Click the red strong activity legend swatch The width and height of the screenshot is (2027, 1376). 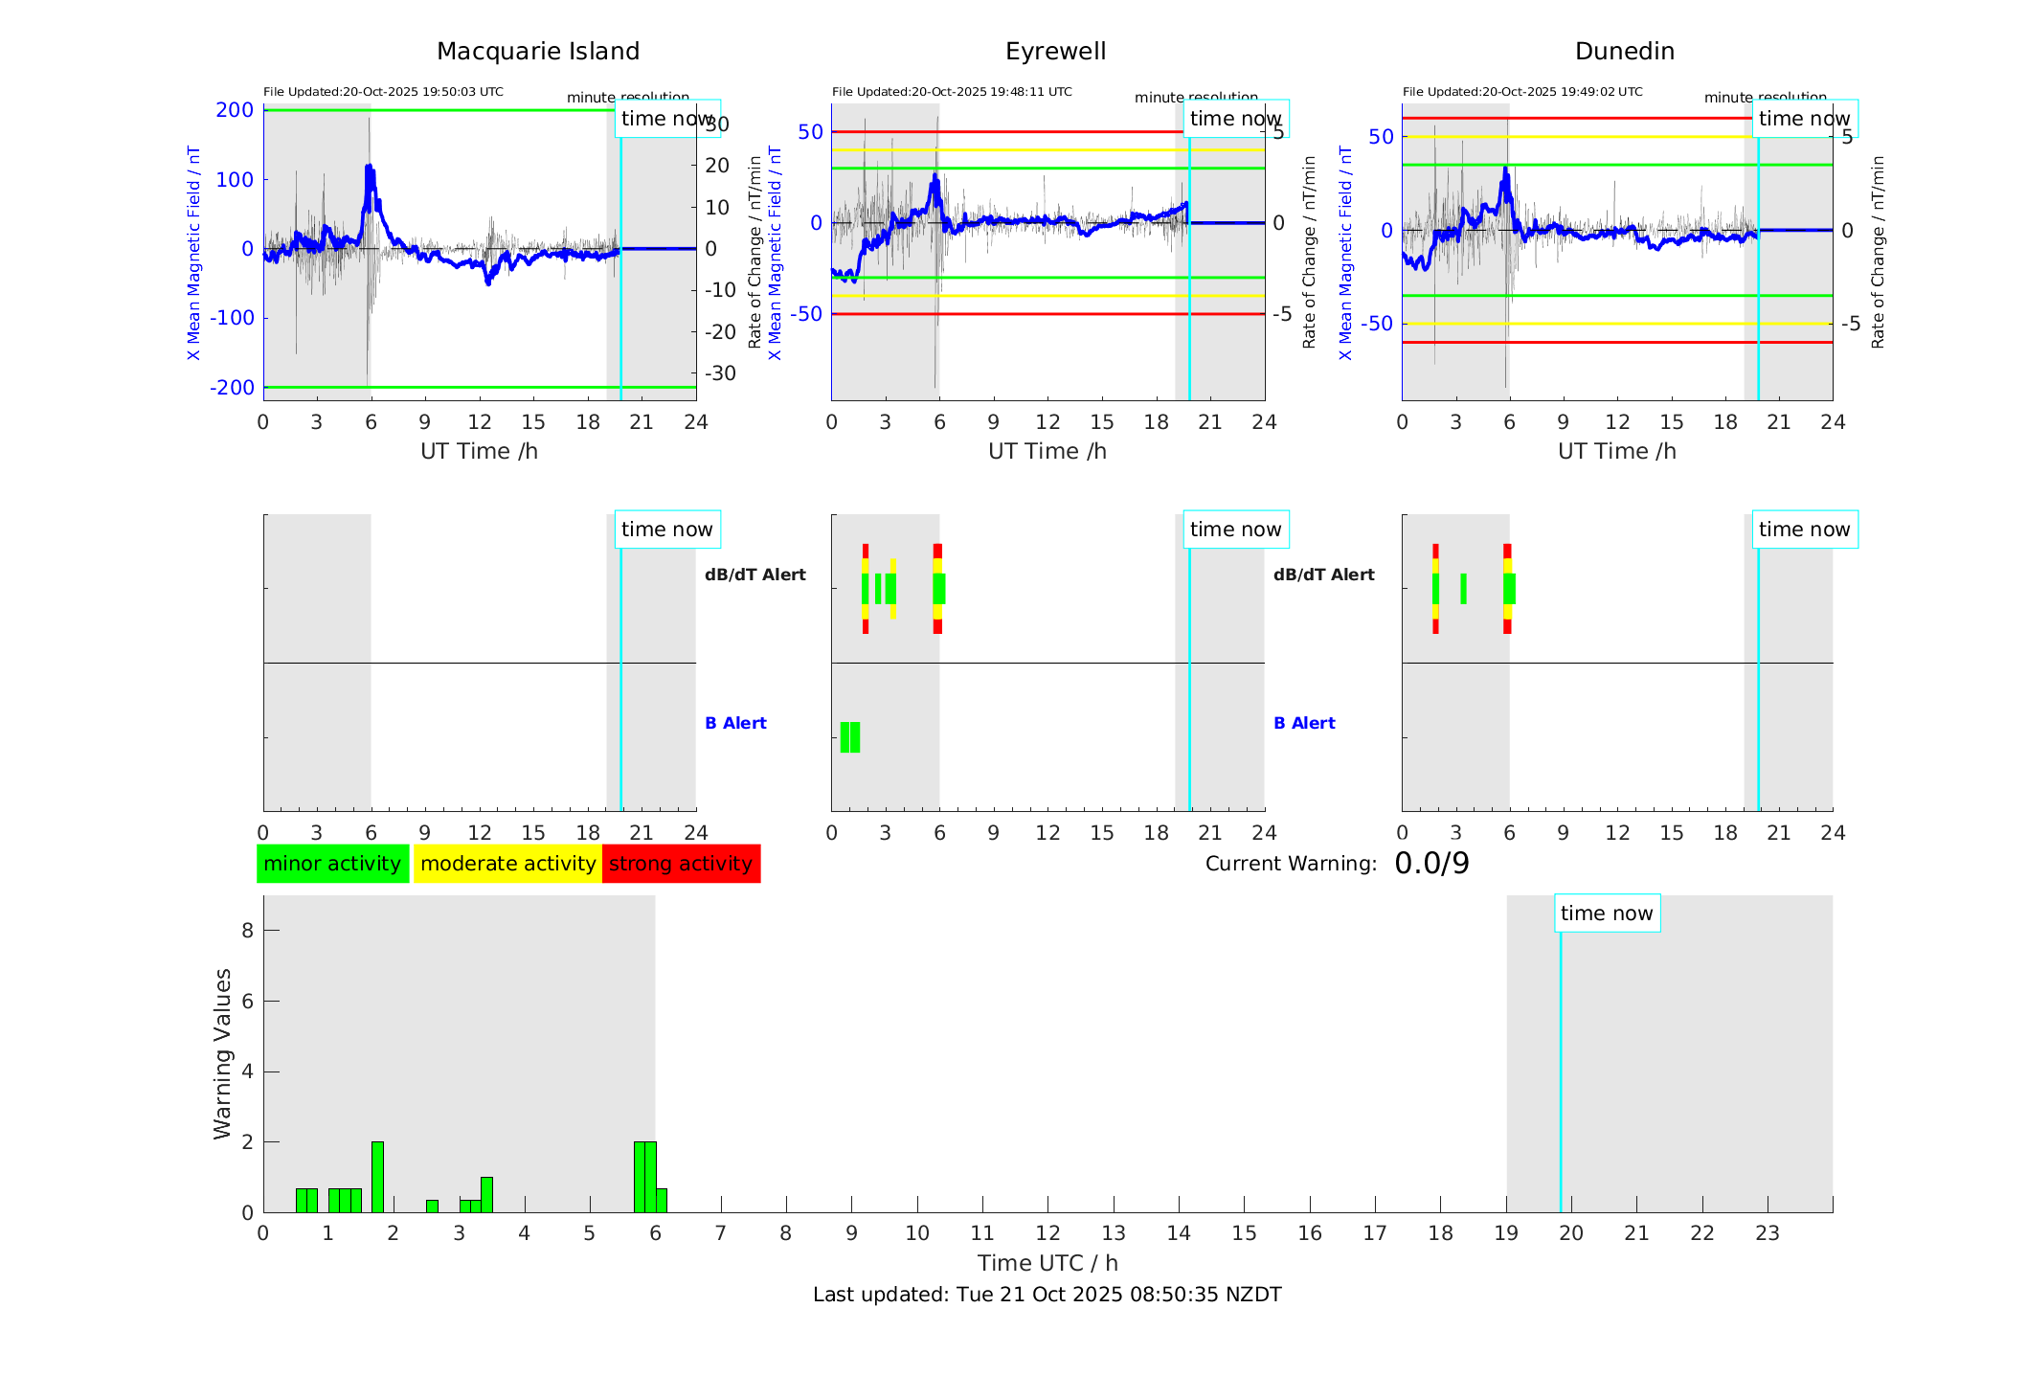tap(681, 864)
